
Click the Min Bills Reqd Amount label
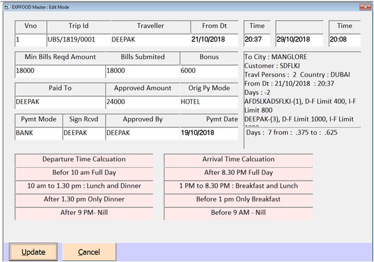coord(60,57)
